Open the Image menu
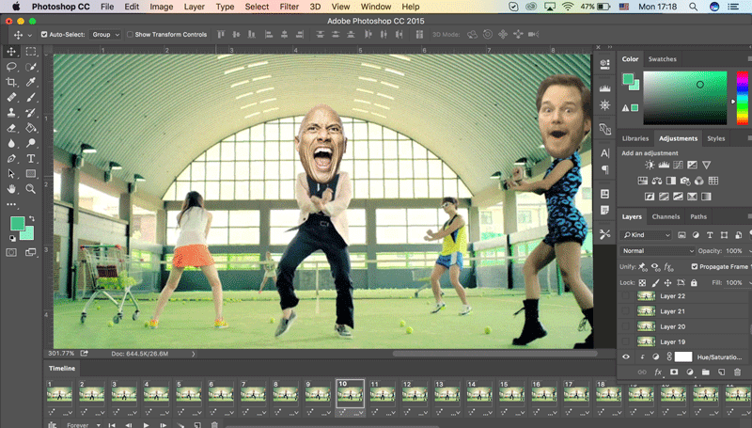This screenshot has width=752, height=428. [x=161, y=7]
